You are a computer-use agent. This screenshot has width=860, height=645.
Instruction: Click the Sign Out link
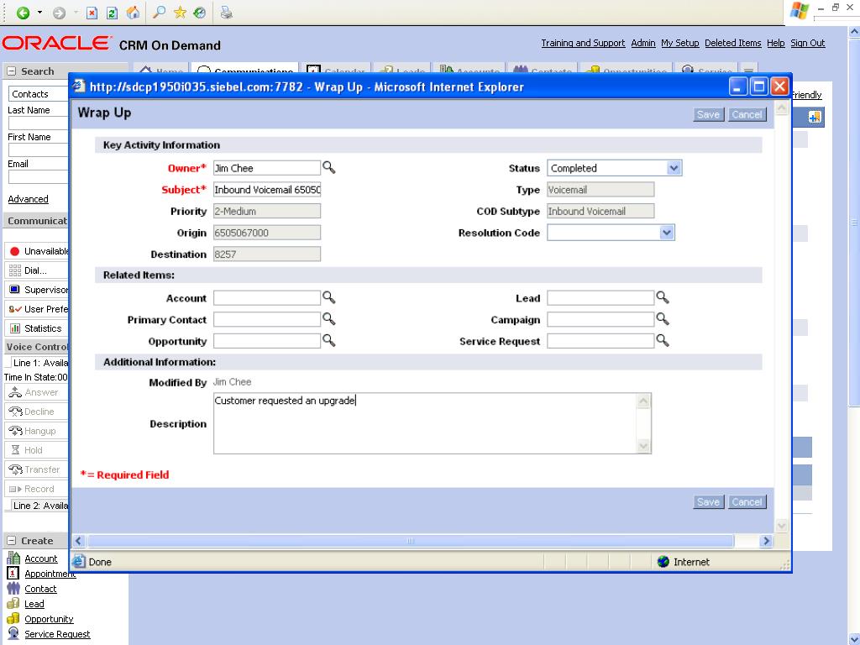807,43
